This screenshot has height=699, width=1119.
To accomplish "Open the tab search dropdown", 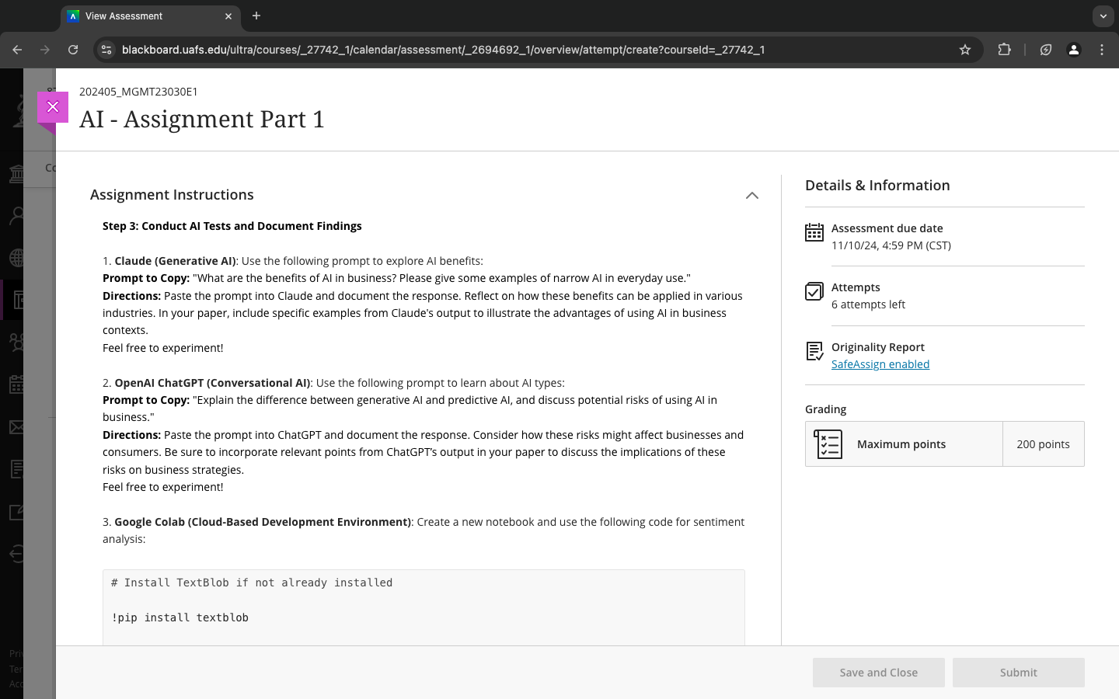I will (1103, 16).
